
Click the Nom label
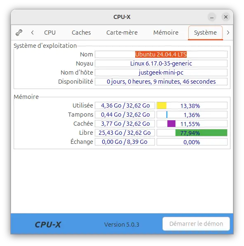tap(87, 54)
